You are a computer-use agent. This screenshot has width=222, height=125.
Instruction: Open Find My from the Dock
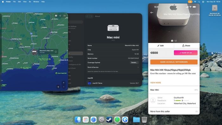(117, 120)
